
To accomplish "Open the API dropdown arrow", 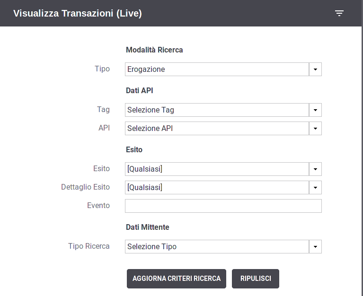I will click(315, 128).
